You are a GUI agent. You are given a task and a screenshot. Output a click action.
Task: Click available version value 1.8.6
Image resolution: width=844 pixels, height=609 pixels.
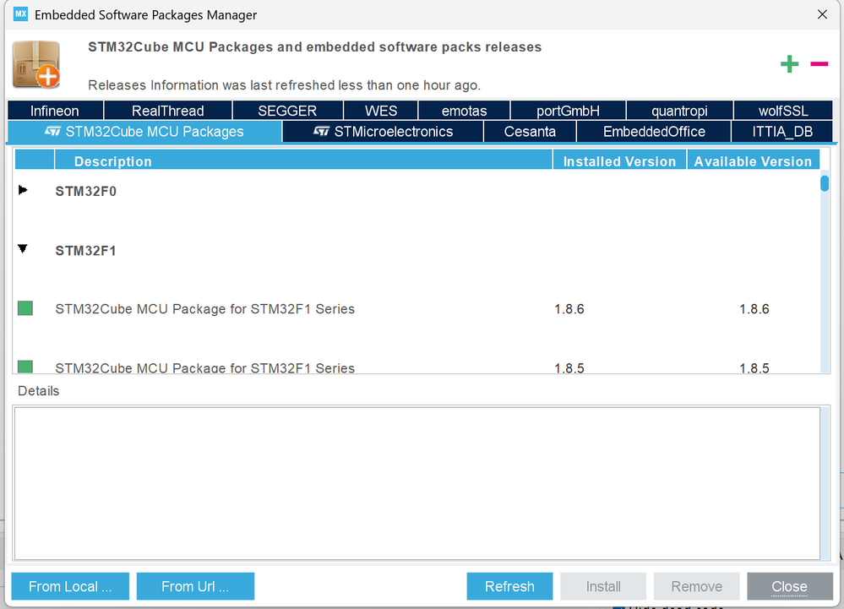(754, 309)
